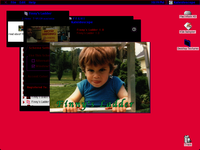
Task: Bring the EFGHI window to front
Action: 101,18
